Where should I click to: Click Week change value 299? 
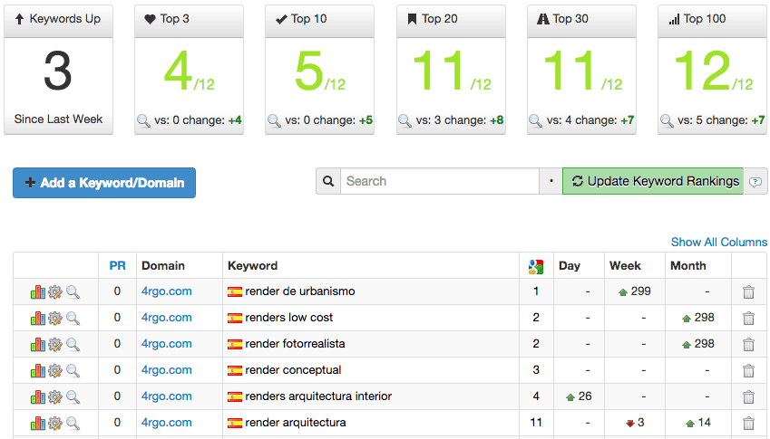pos(640,291)
